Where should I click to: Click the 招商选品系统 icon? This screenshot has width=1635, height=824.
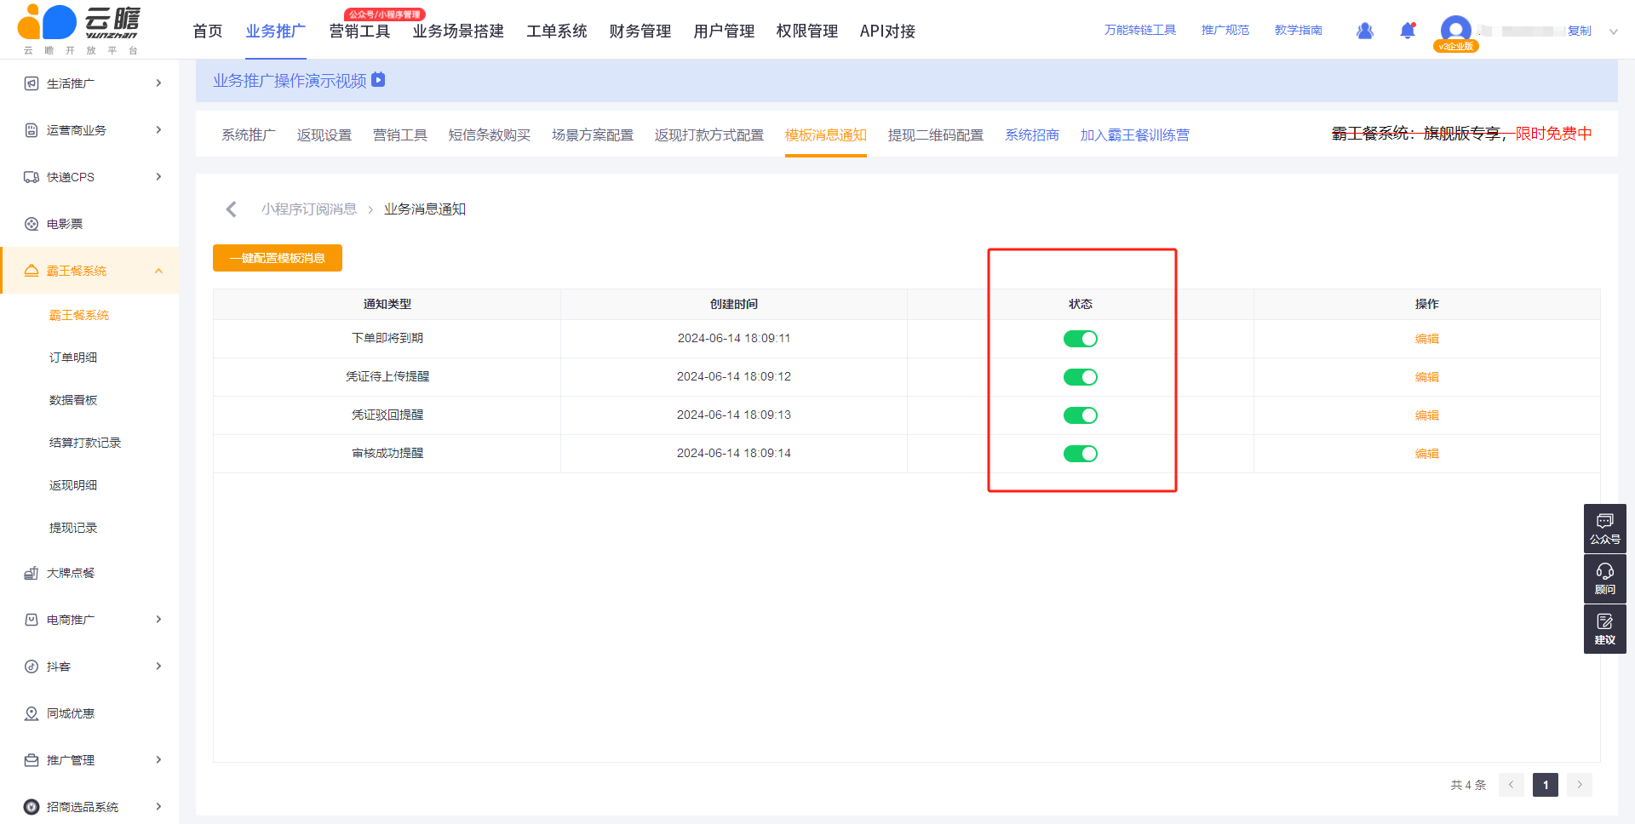click(32, 807)
